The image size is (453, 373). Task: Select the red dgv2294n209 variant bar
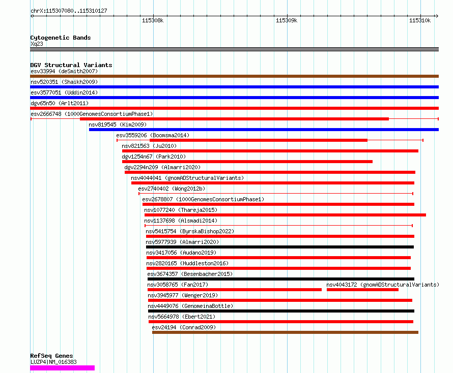tap(270, 172)
